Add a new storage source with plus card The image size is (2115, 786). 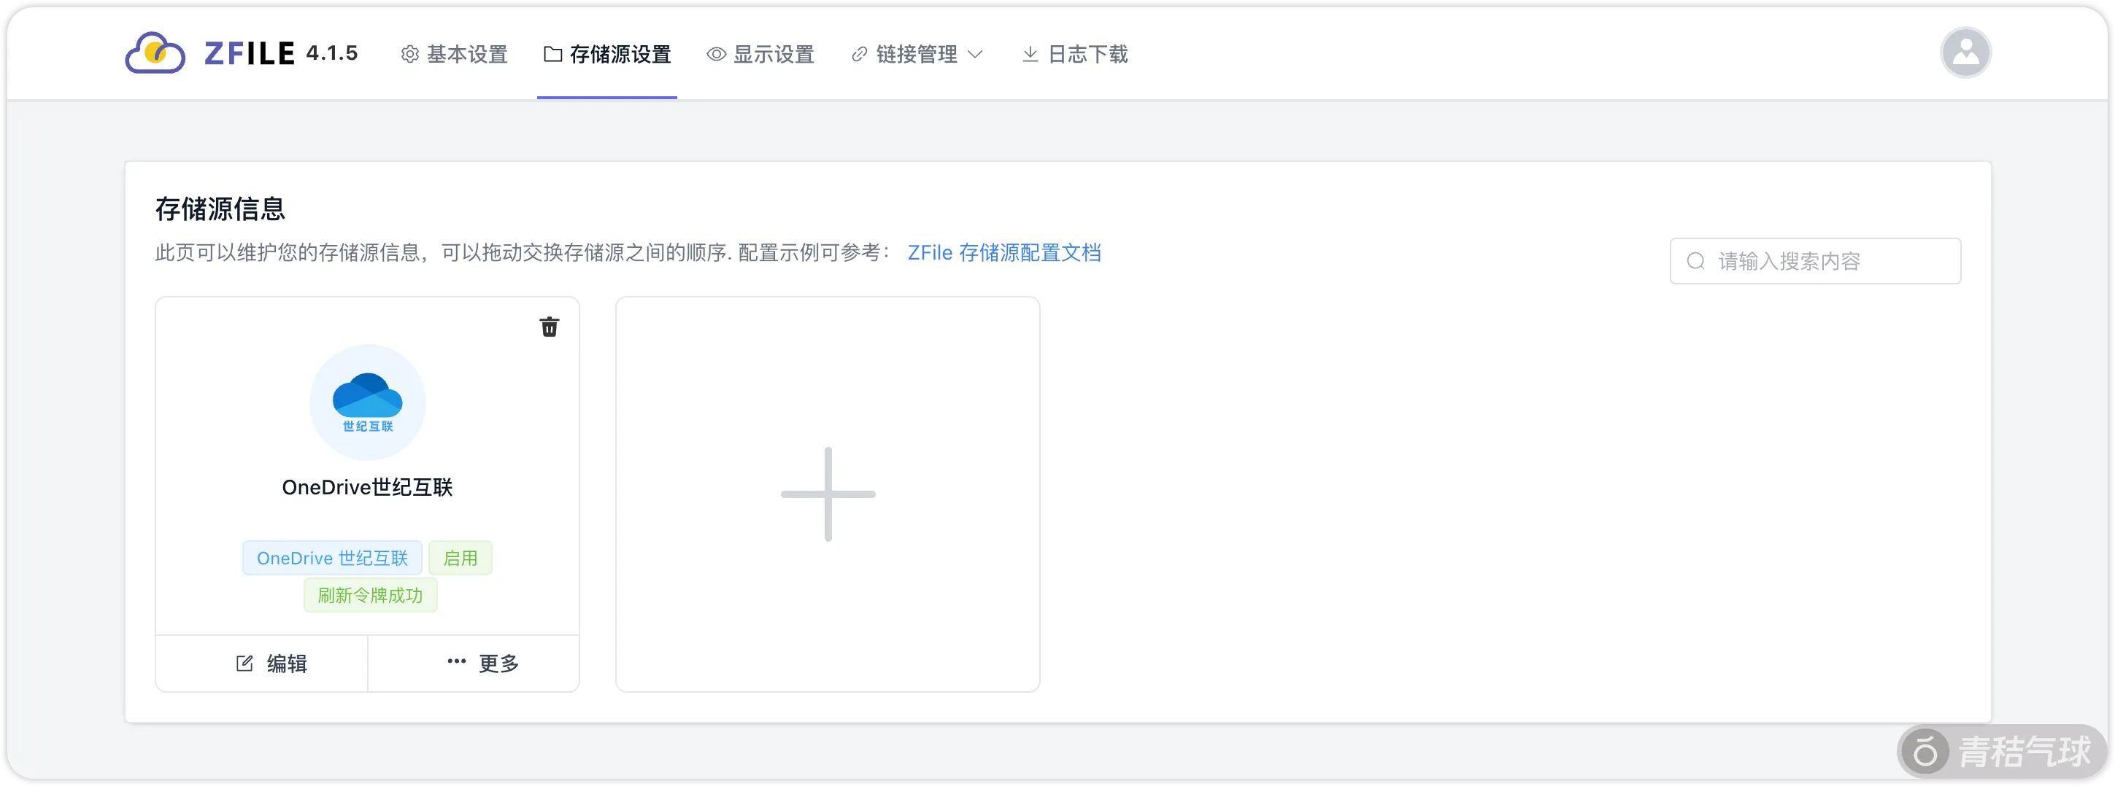pyautogui.click(x=828, y=494)
